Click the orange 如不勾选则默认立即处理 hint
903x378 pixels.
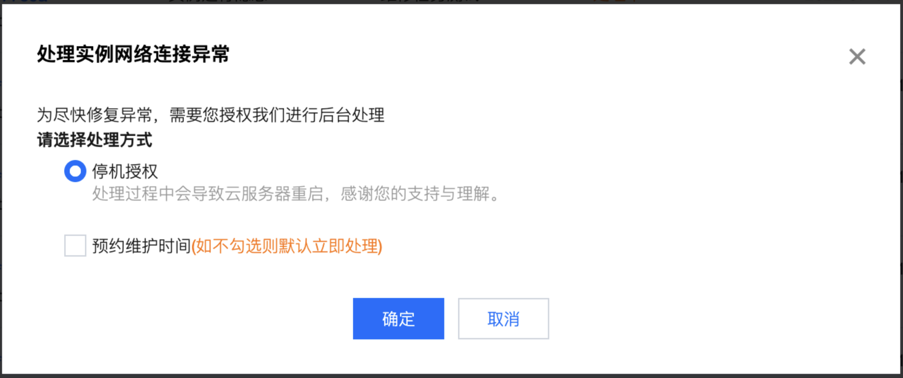[x=287, y=246]
